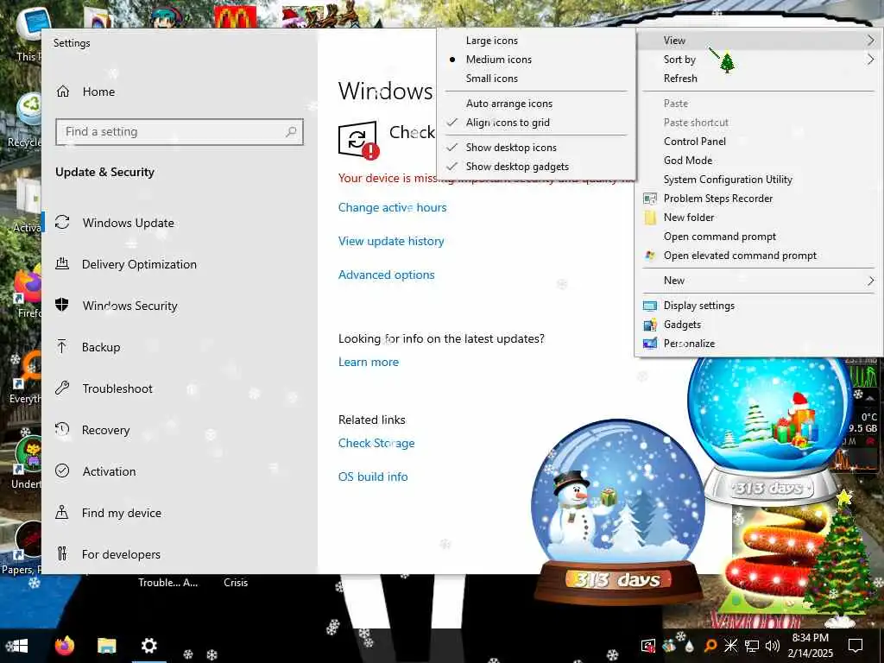Click the search magnifier in Find a setting
This screenshot has width=884, height=663.
[x=291, y=131]
